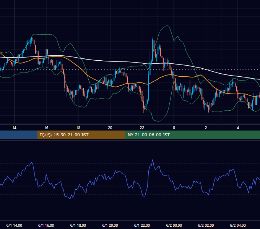This screenshot has width=260, height=229.
Task: Click the 20 hour axis label
Action: pos(110,128)
